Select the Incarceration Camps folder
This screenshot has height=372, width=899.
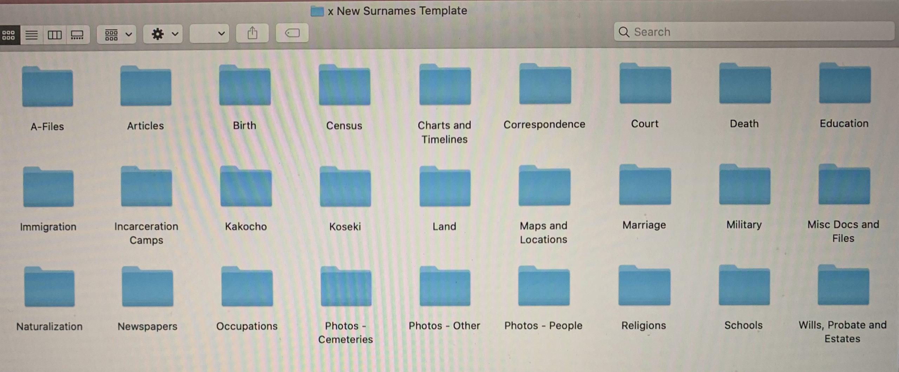click(146, 187)
